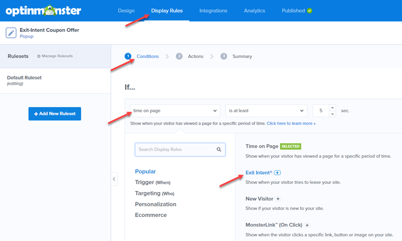Click Add New Ruleset button
Screen dimensions: 402x241
(x=55, y=113)
